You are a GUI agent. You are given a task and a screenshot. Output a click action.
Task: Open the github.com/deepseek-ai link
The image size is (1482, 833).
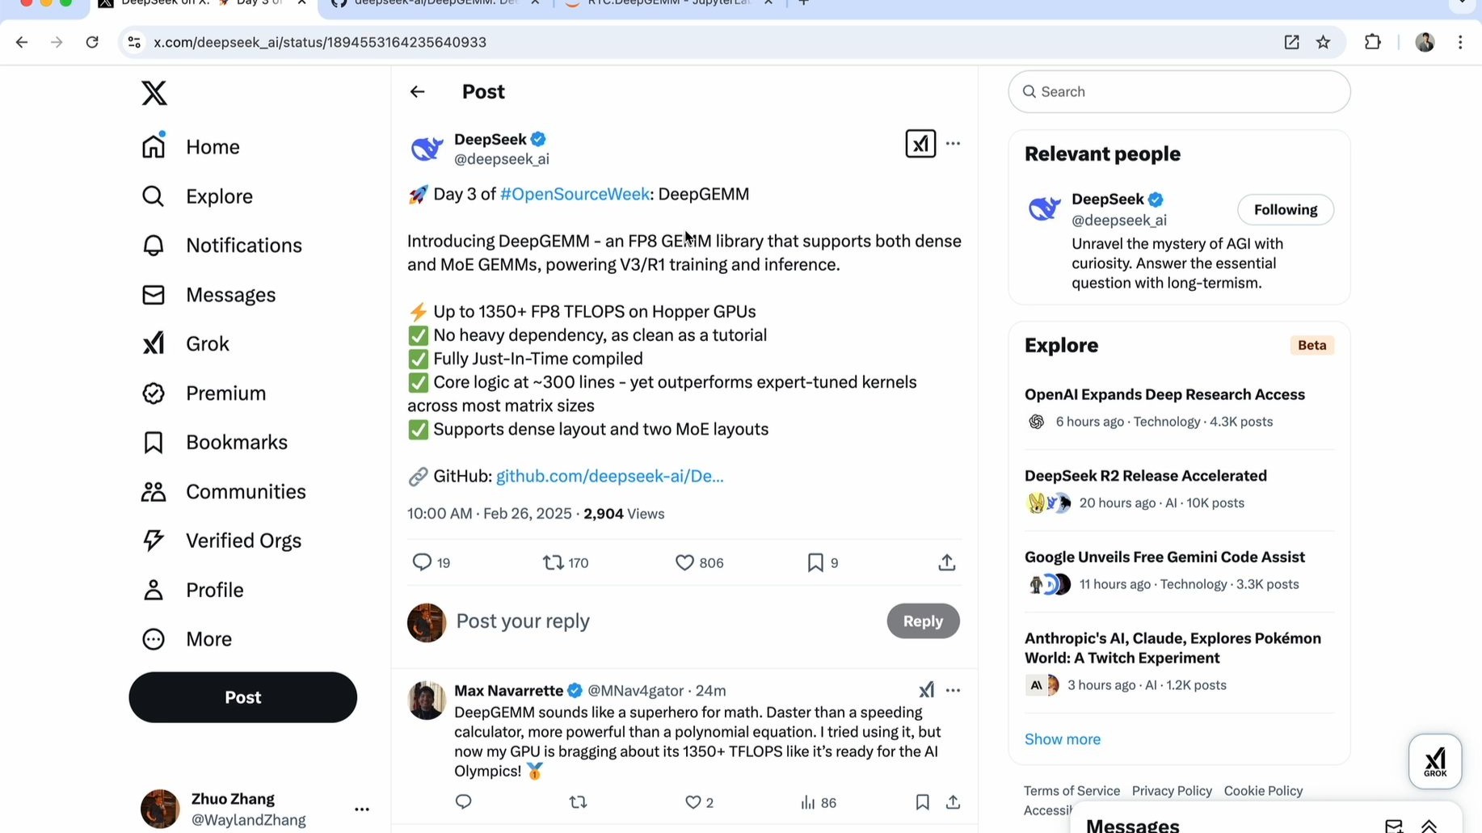click(x=609, y=476)
